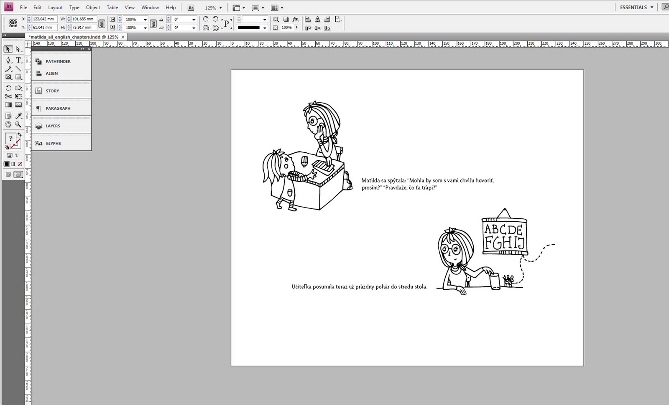Image resolution: width=669 pixels, height=405 pixels.
Task: Align top edges in control panel
Action: 308,28
